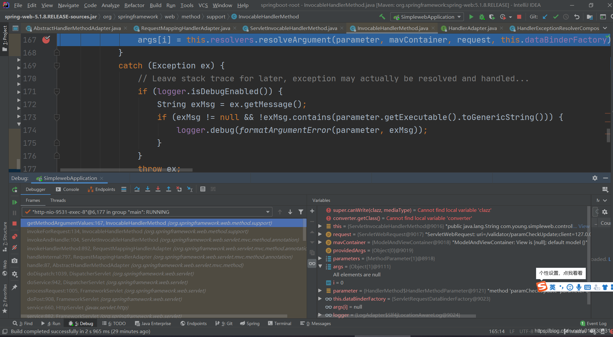Click the Pin Tab icon in debug sidebar
The height and width of the screenshot is (337, 613).
coord(15,287)
